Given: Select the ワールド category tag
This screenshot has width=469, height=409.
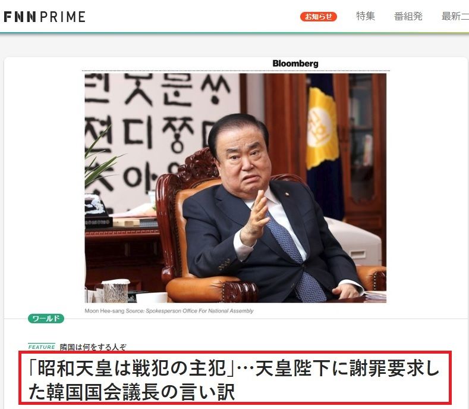Looking at the screenshot, I should 46,319.
